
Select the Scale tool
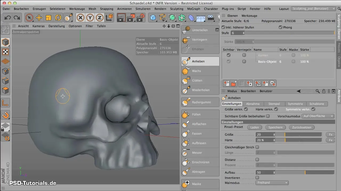click(x=48, y=18)
